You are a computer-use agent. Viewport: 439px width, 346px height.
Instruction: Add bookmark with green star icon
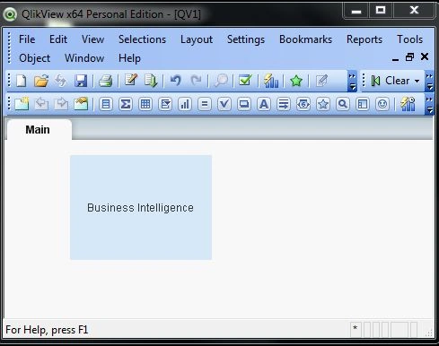tap(296, 81)
